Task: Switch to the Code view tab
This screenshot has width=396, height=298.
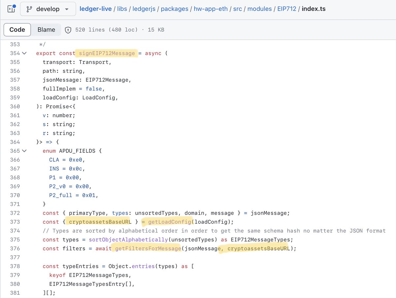Action: pyautogui.click(x=17, y=30)
